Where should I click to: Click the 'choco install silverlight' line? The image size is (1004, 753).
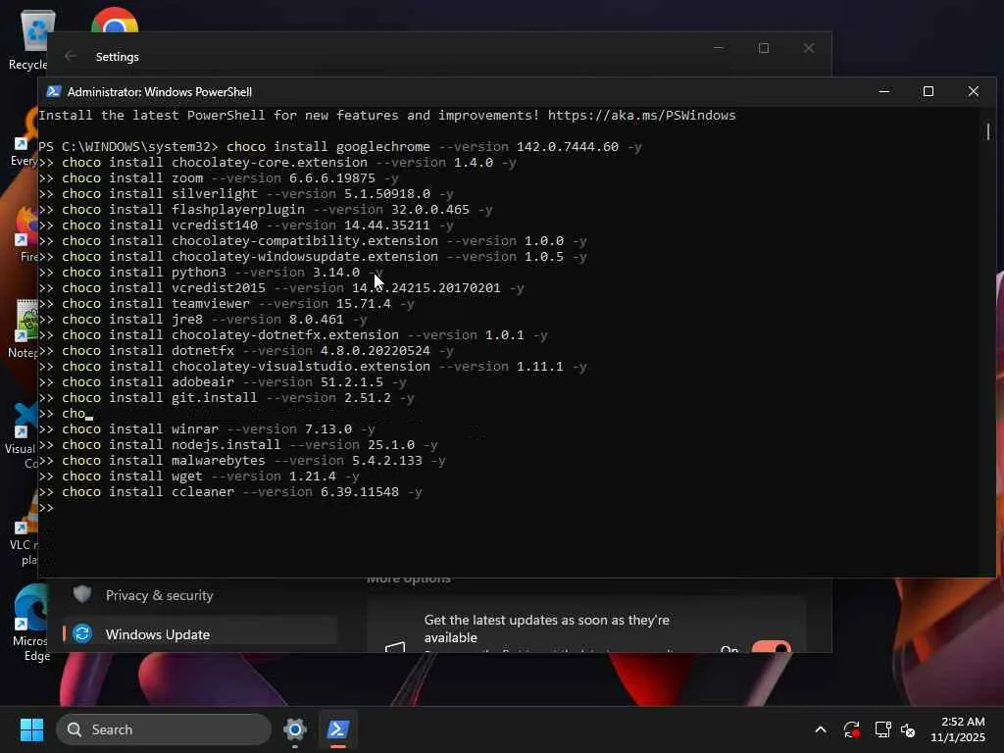pyautogui.click(x=258, y=193)
